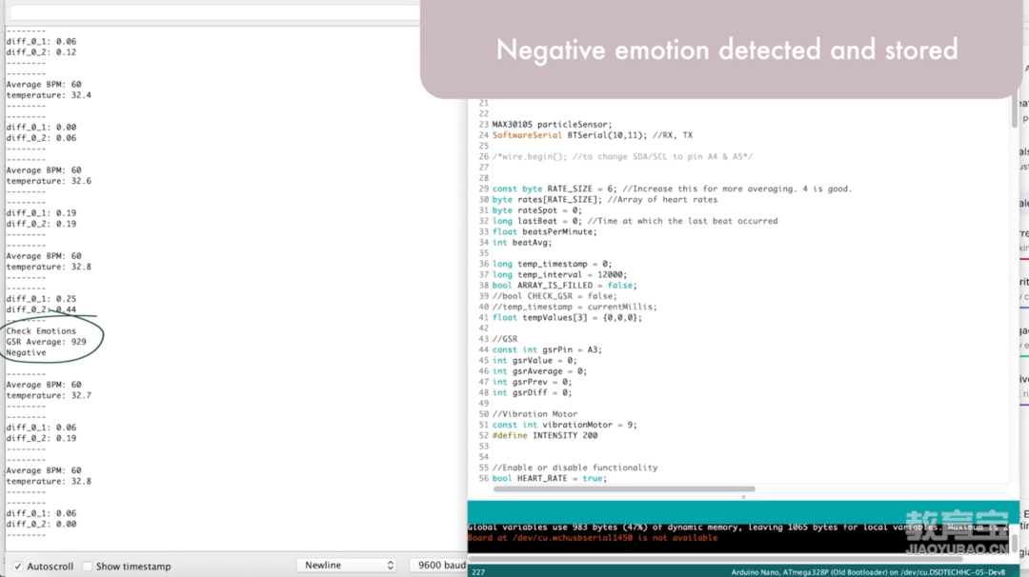The width and height of the screenshot is (1029, 577).
Task: Click the '//Enable or disable functionality' comment
Action: pyautogui.click(x=575, y=468)
